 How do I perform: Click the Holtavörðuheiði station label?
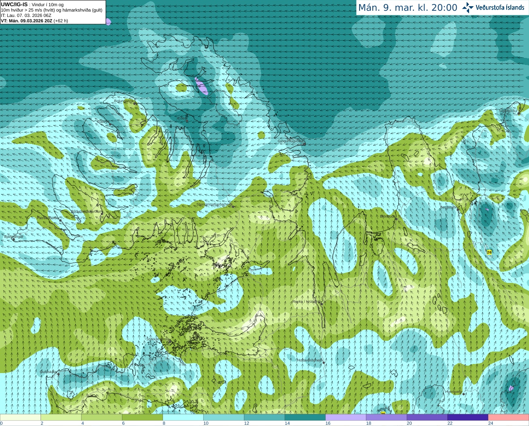[x=310, y=360]
